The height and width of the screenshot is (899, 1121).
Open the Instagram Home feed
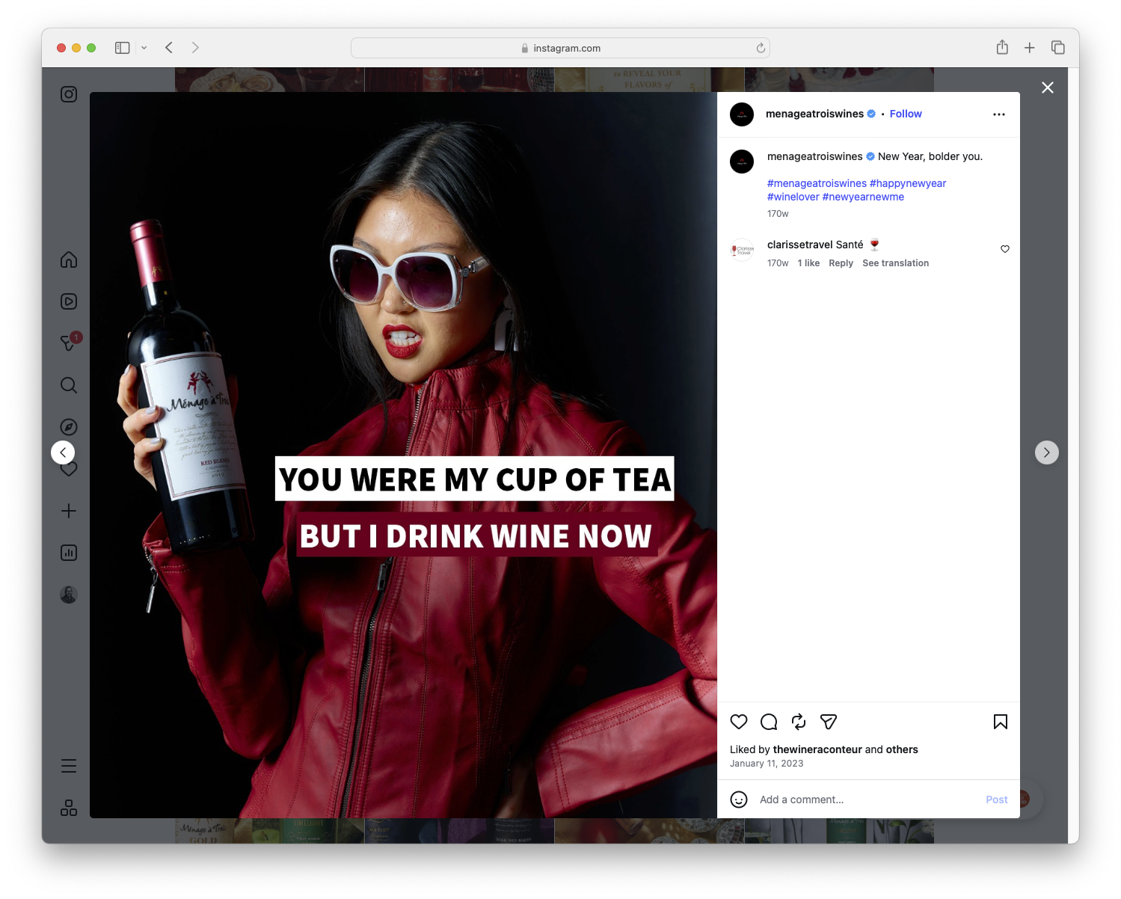point(68,260)
